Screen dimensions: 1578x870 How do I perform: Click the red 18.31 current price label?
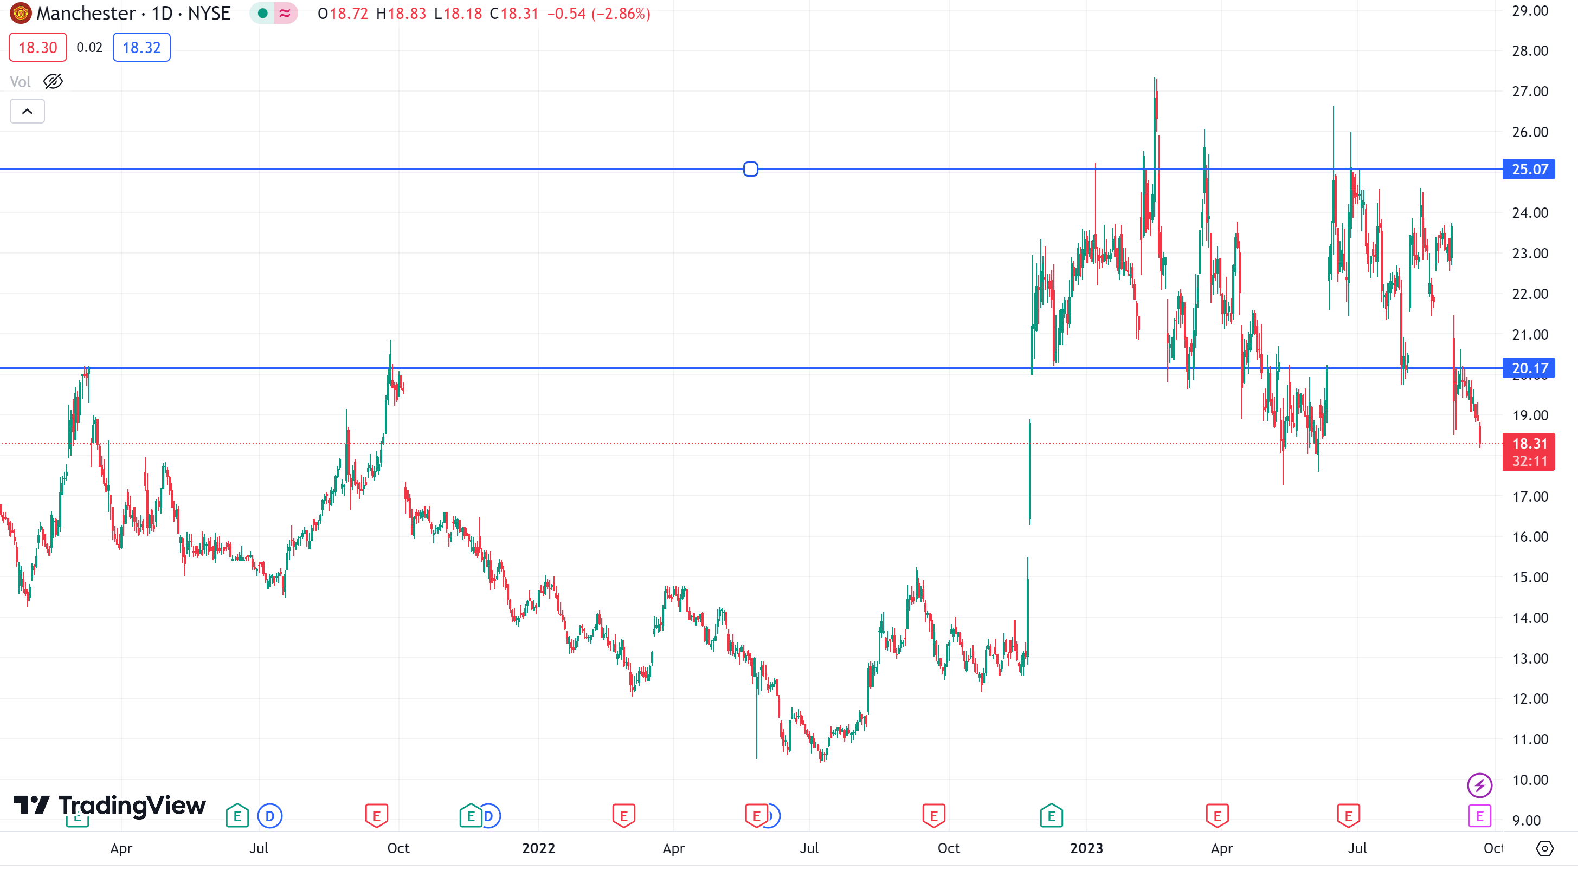1529,452
